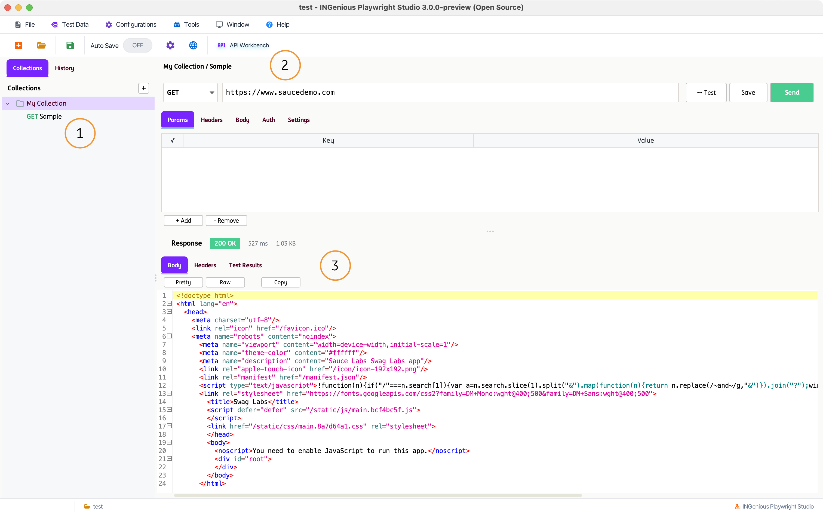Click the Window monitor icon
The width and height of the screenshot is (823, 514).
coord(219,25)
